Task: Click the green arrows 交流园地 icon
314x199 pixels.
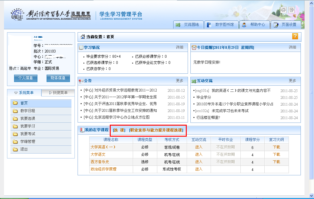Action: 177,25
